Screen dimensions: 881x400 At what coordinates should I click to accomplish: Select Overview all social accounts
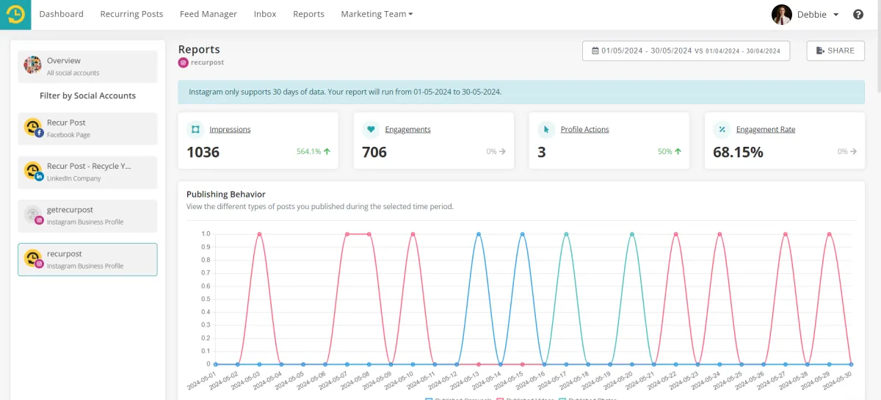pos(87,66)
